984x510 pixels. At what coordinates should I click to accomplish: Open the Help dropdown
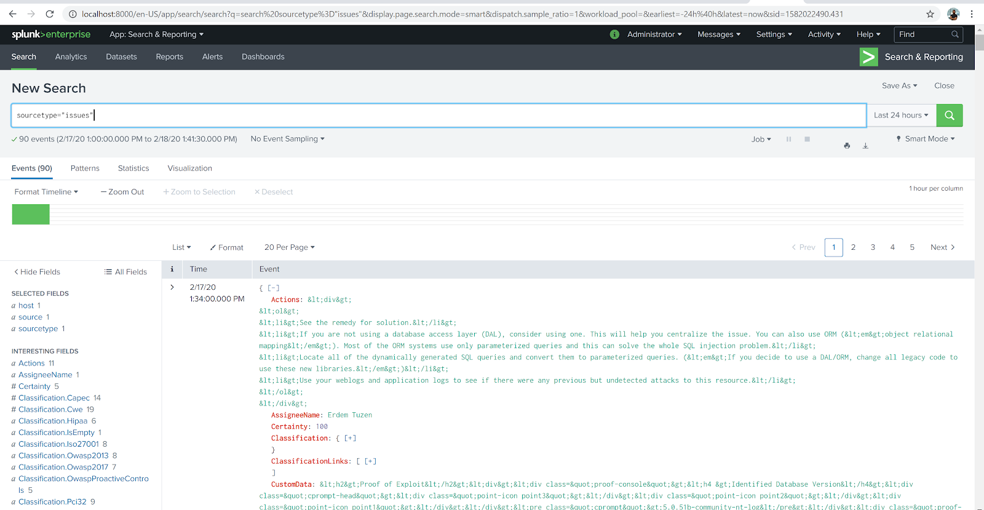click(868, 34)
